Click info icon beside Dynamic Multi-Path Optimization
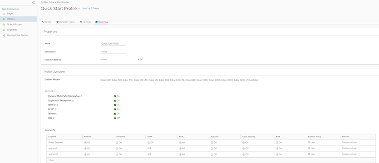 81,96
